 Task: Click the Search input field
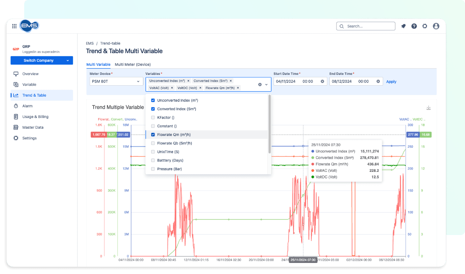[366, 26]
